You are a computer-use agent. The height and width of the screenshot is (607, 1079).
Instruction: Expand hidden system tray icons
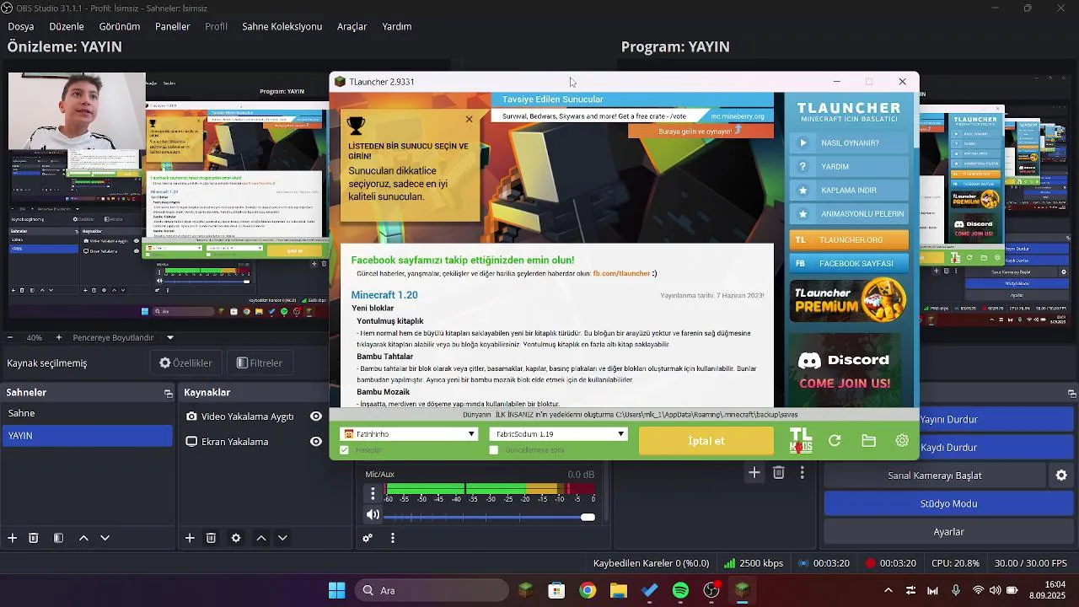[888, 590]
